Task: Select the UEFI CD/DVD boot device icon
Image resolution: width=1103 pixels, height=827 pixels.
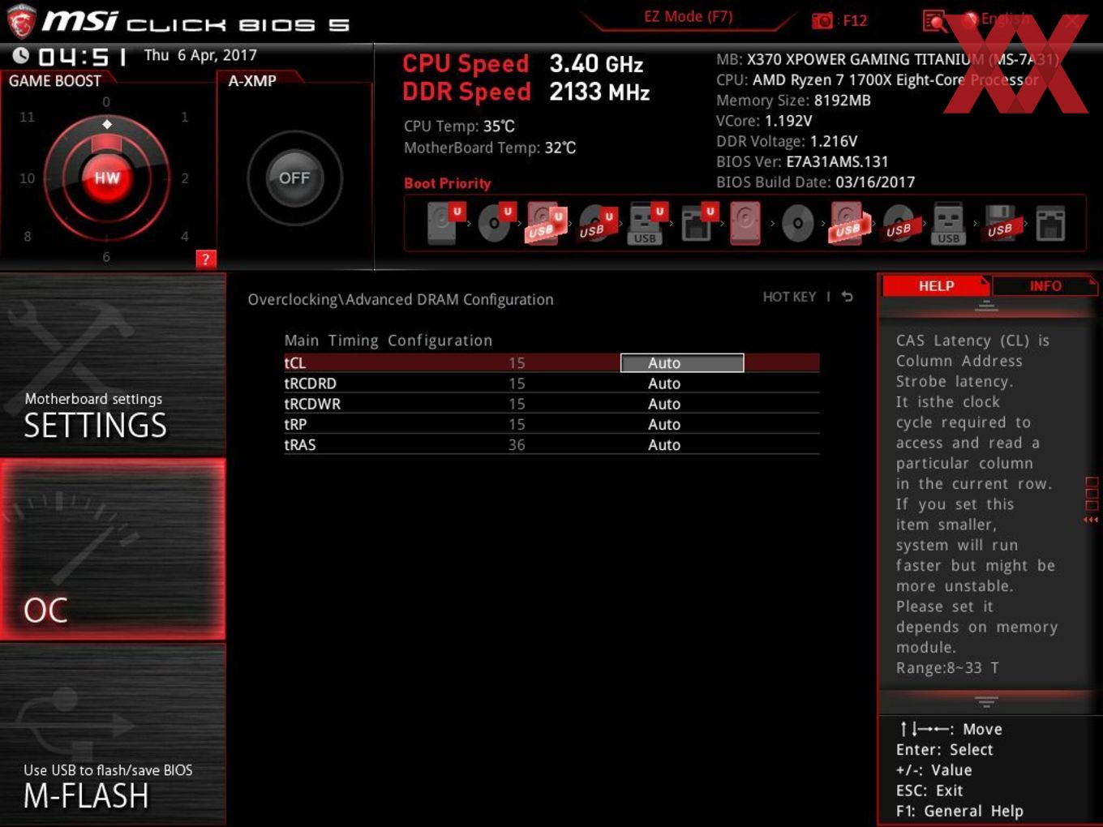Action: click(x=496, y=224)
